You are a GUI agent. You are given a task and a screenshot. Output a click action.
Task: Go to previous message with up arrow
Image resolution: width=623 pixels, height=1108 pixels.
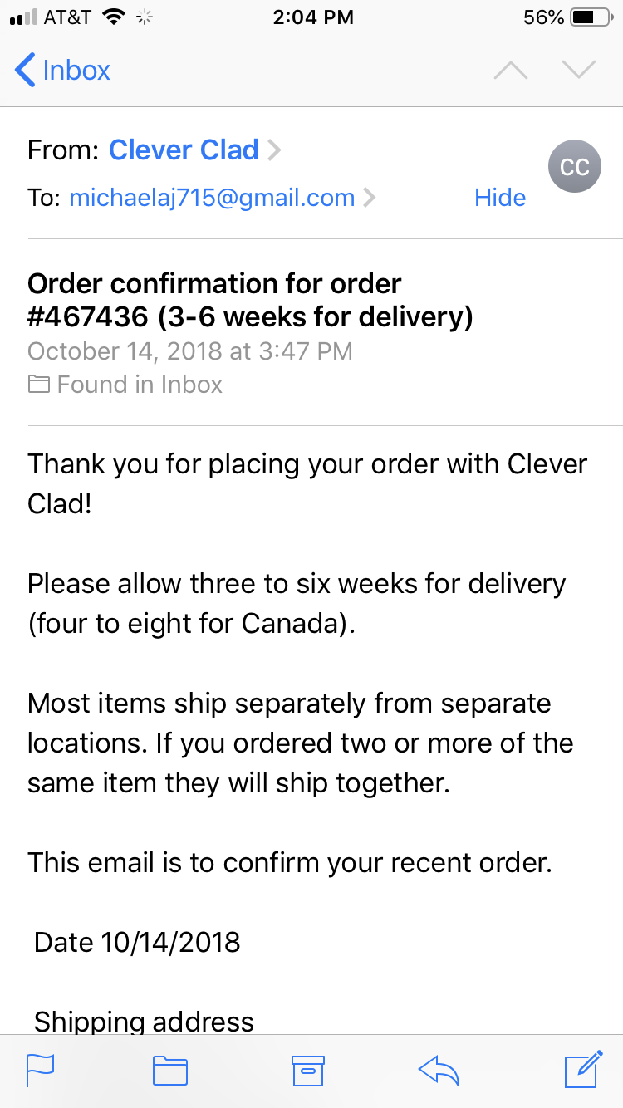point(511,71)
